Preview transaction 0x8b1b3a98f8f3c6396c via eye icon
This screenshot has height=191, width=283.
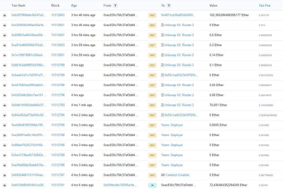(x=5, y=65)
